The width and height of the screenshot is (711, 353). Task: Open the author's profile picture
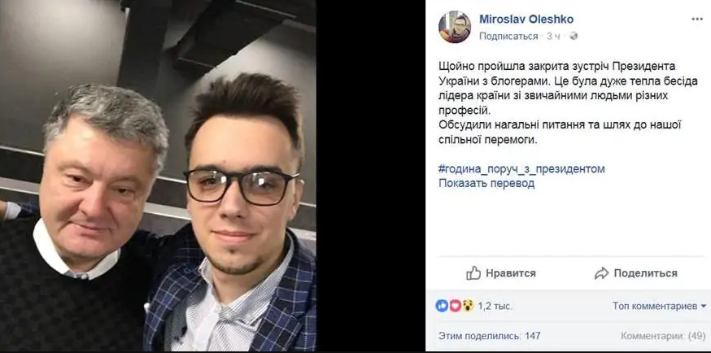click(455, 27)
